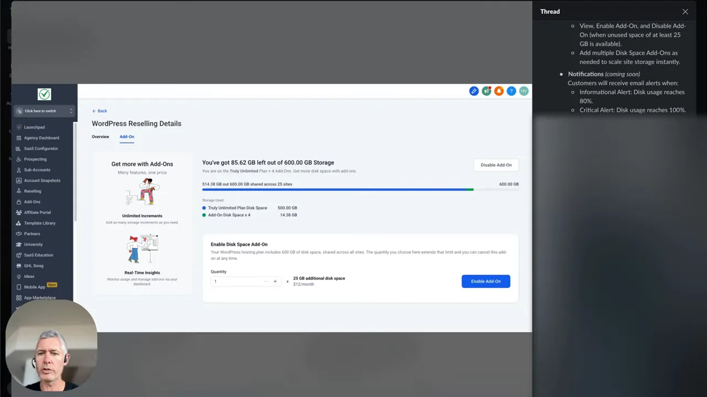
Task: Decrease quantity with the minus button
Action: 266,281
